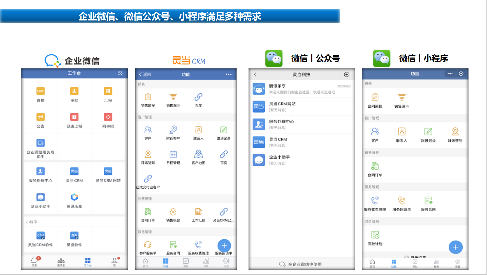
Task: Open 回款计划 in 小程序 panel
Action: (x=375, y=235)
